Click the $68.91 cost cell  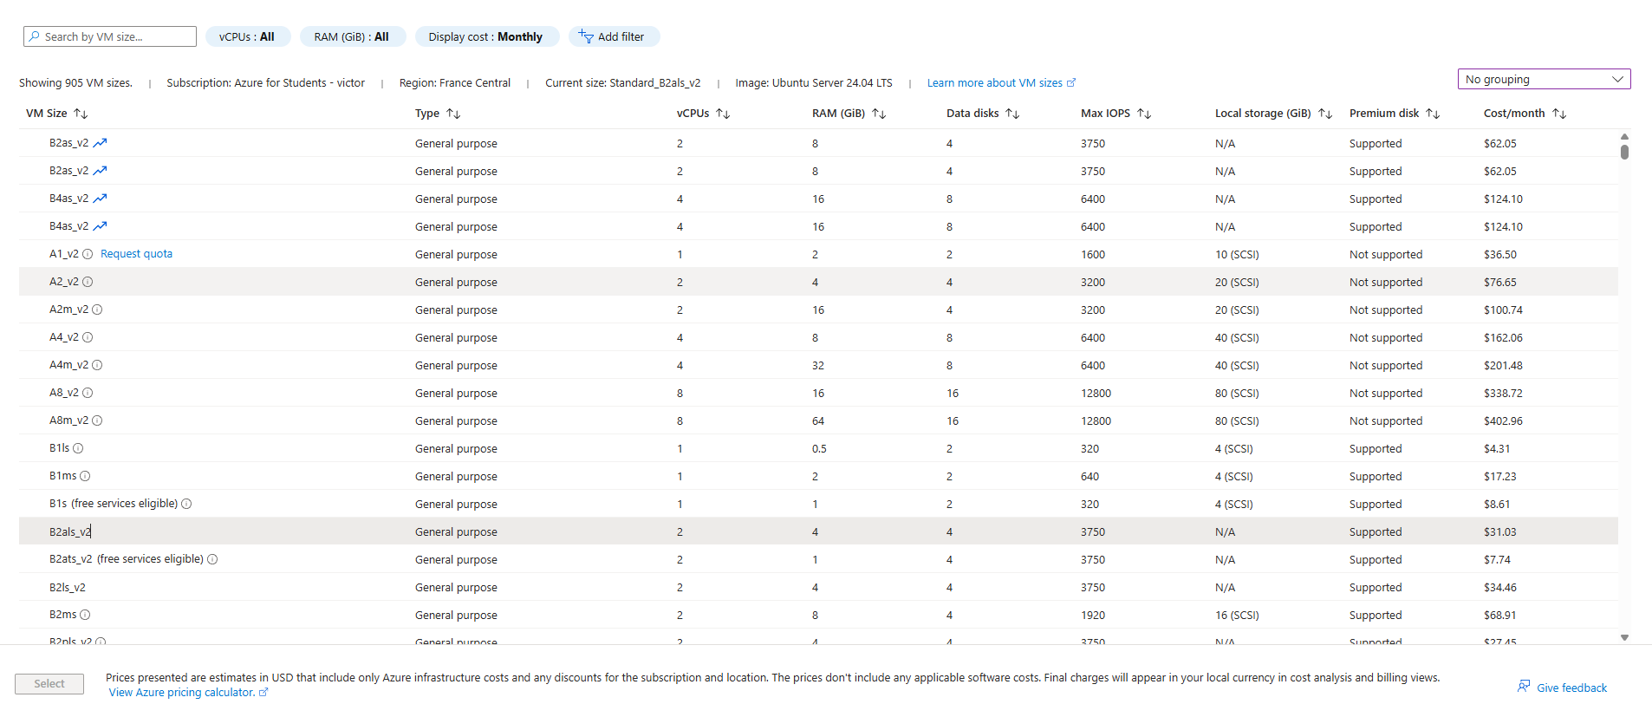pos(1499,615)
